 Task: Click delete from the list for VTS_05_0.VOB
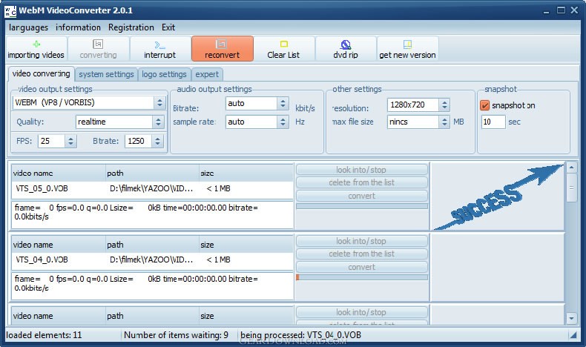362,182
